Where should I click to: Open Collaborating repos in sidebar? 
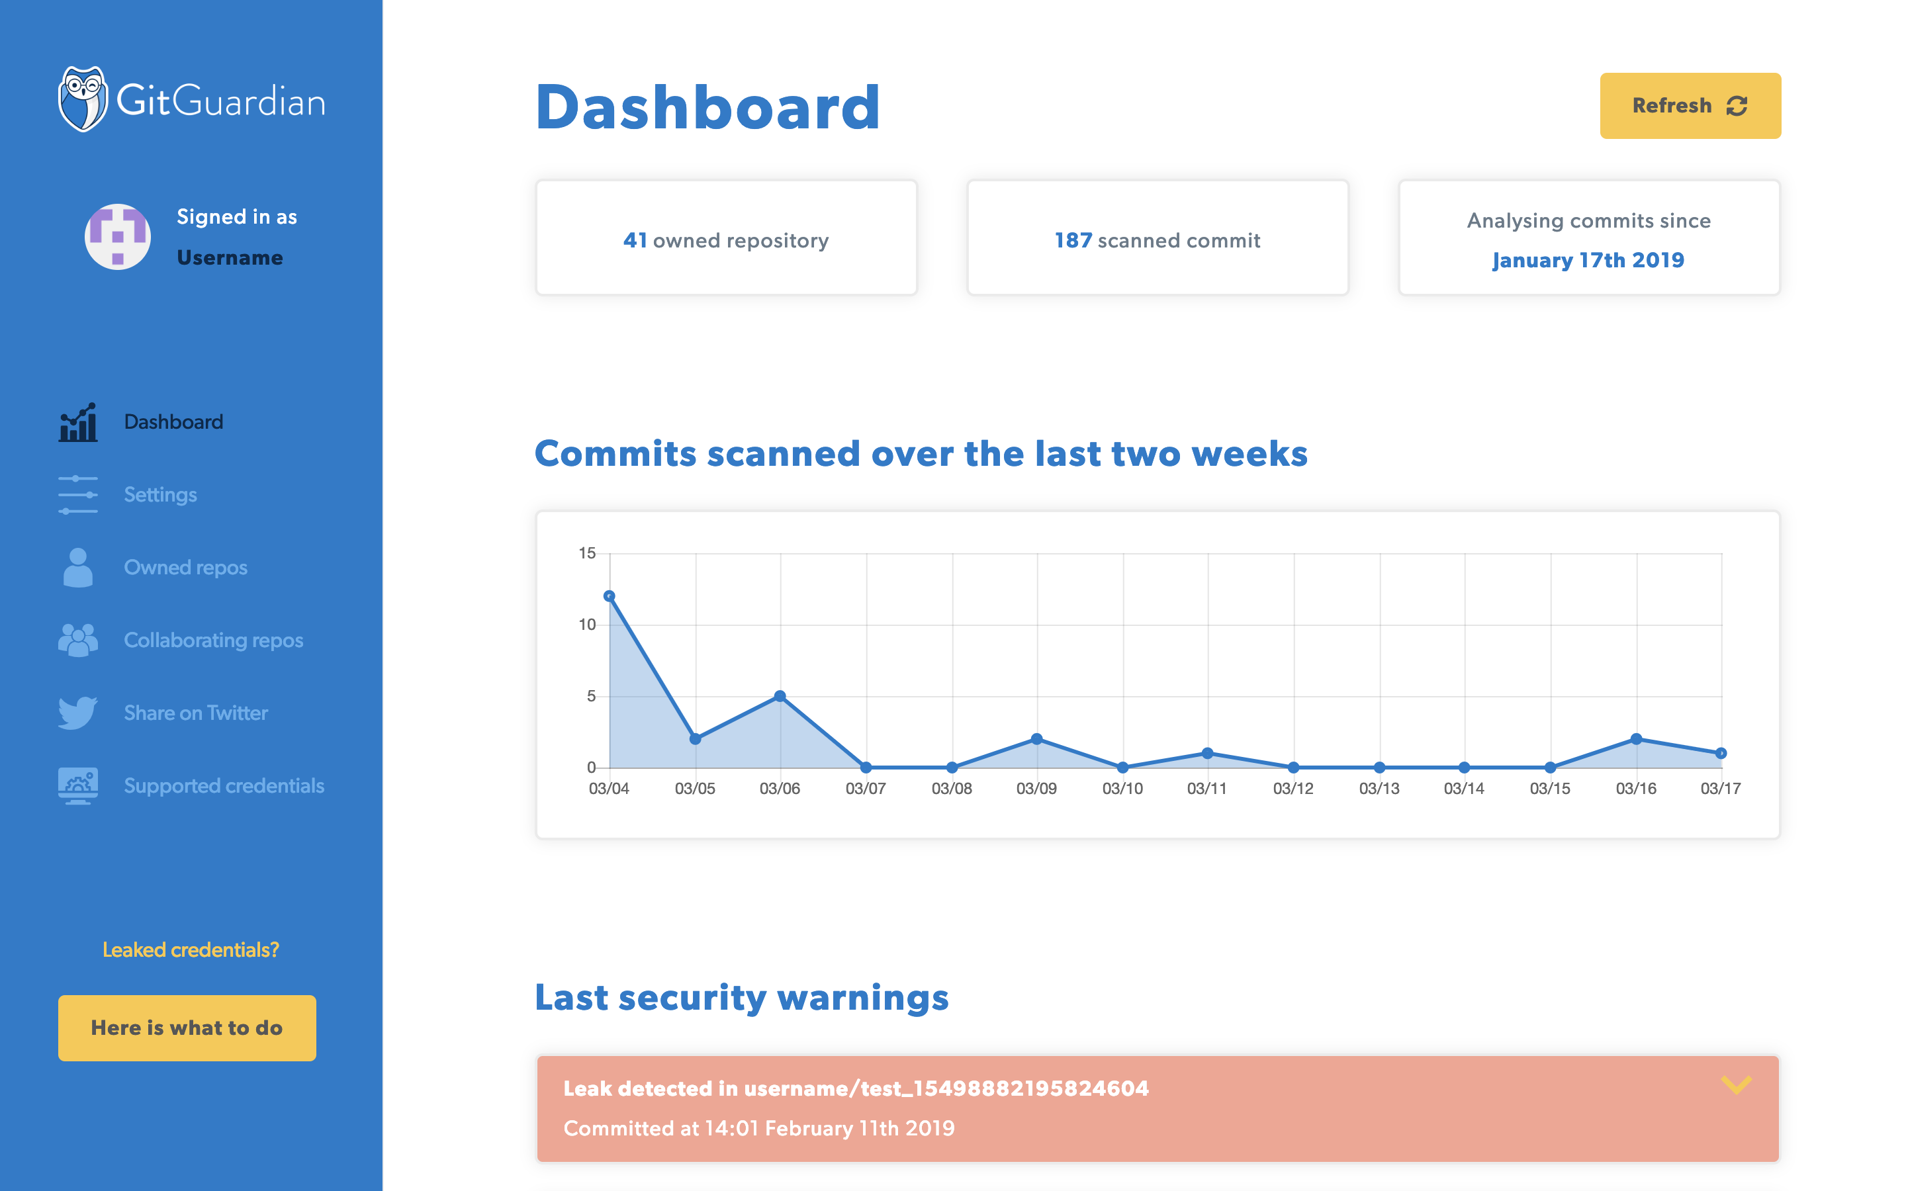(212, 640)
